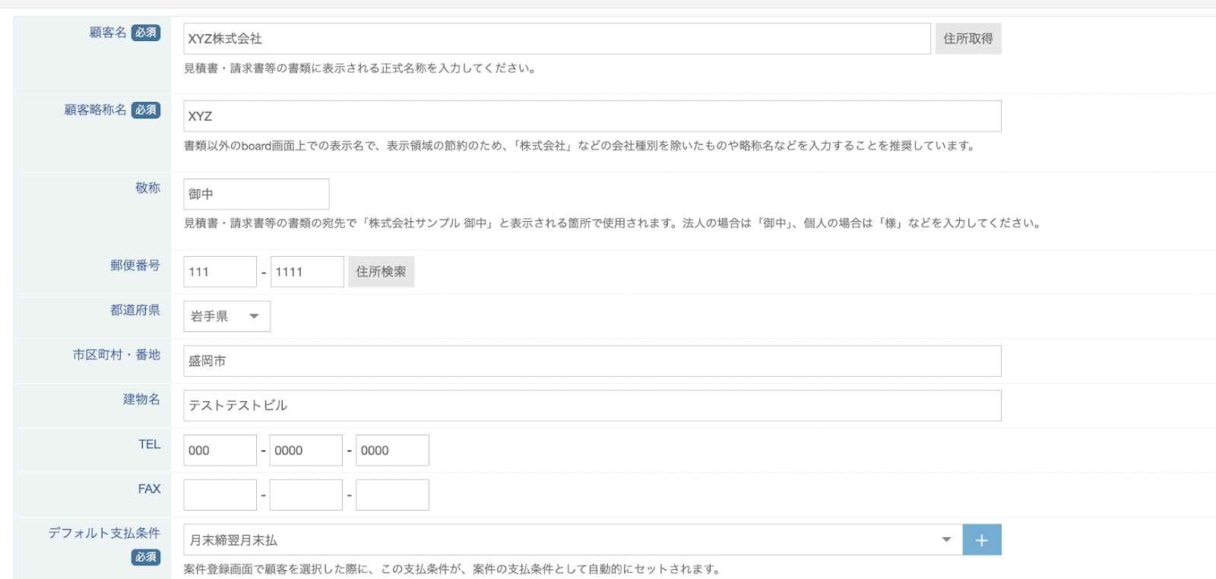This screenshot has height=579, width=1216.
Task: Click the 敬称 field containing 御中
Action: 256,195
